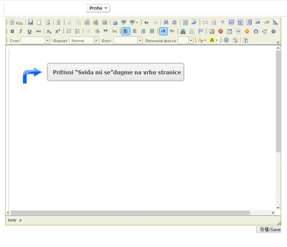The width and height of the screenshot is (287, 247).
Task: Center align the text
Action: [135, 31]
